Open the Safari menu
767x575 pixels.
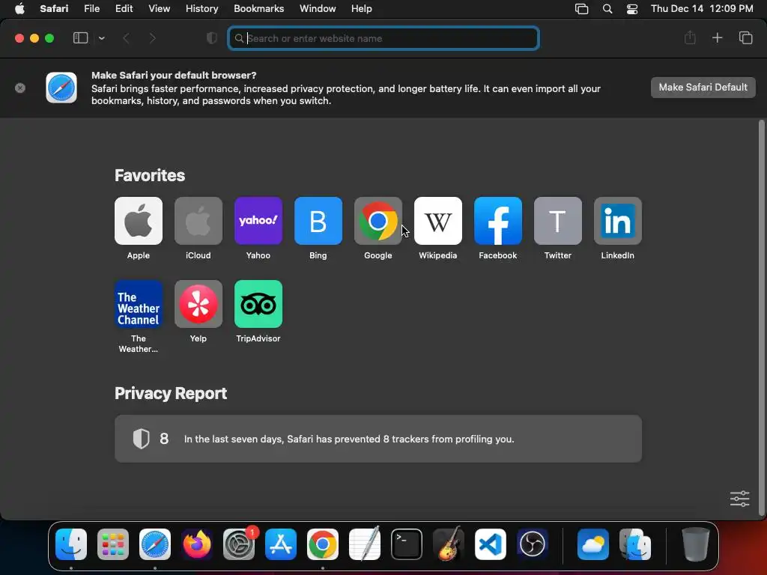(54, 9)
